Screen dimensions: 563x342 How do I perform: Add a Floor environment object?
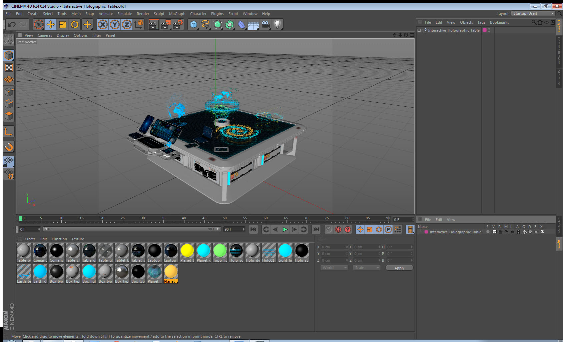(x=253, y=24)
